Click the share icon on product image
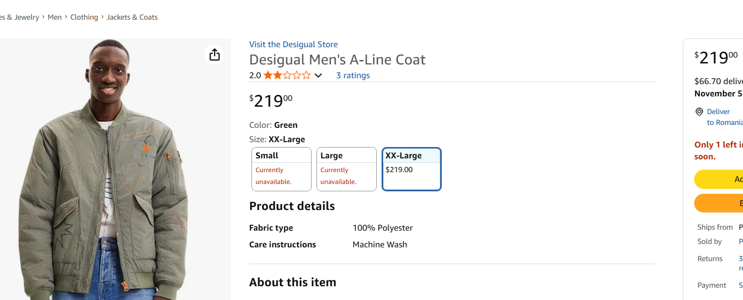The image size is (743, 300). coord(214,54)
